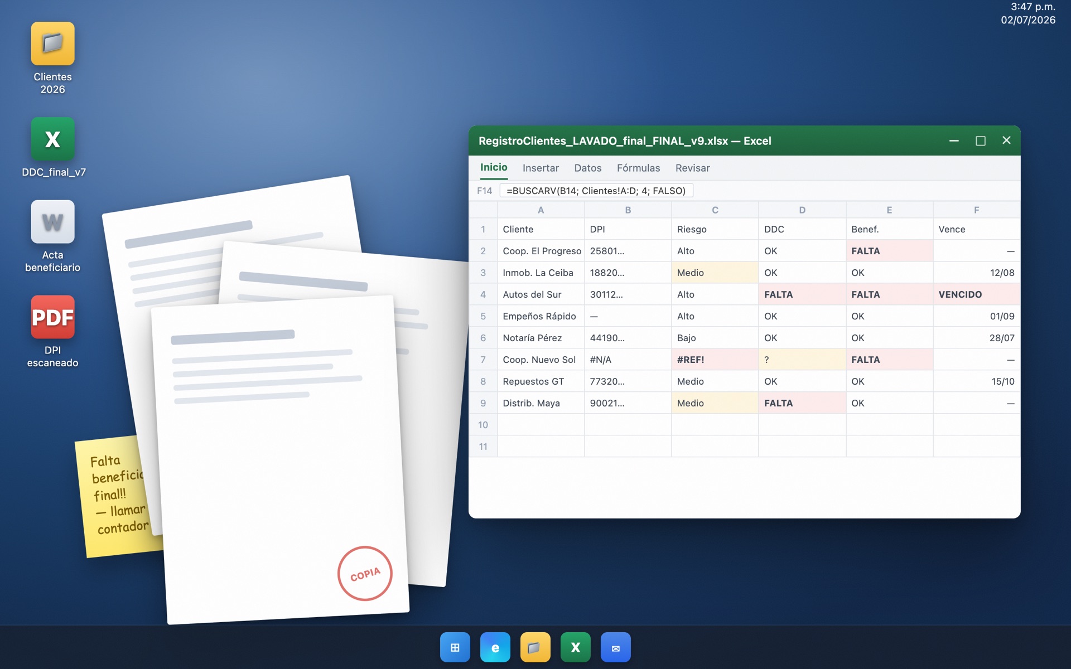Maximize the Excel window

(980, 140)
